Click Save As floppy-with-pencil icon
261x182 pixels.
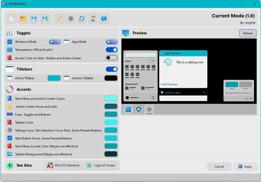click(45, 18)
